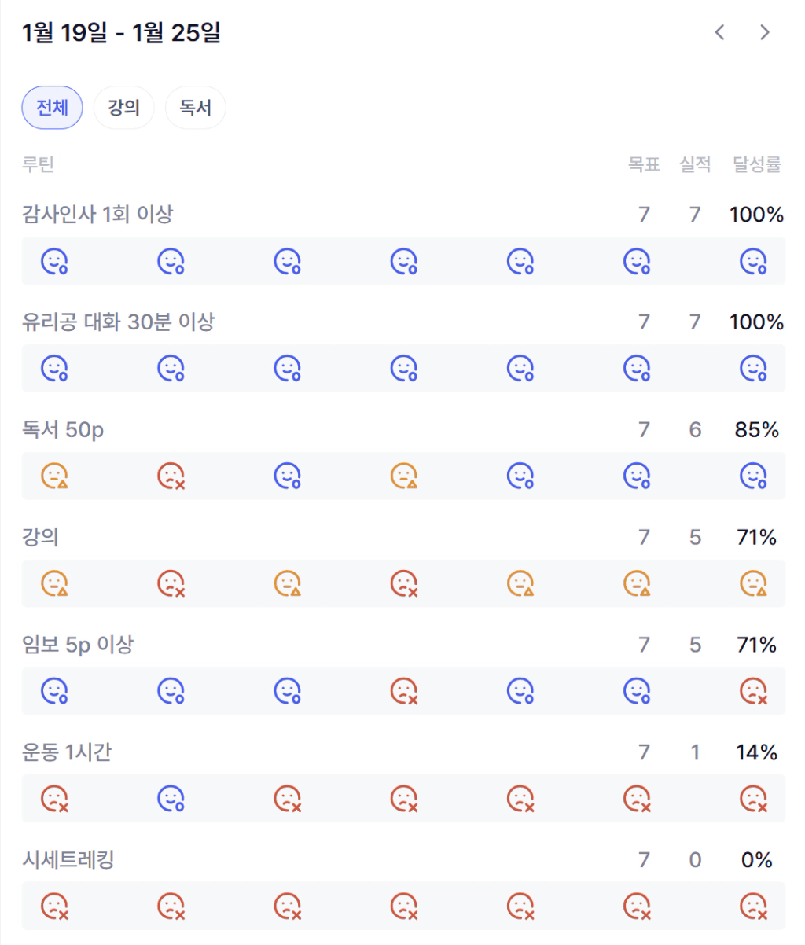Switch to the 독서 filter tab
The image size is (805, 945).
[195, 107]
